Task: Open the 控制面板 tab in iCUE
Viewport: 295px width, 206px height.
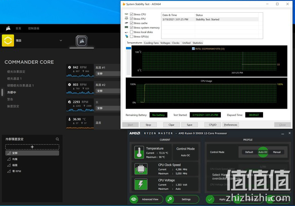Action: tap(34, 28)
